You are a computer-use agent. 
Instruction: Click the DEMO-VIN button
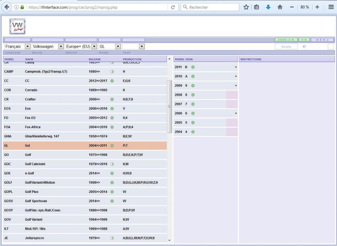point(286,40)
